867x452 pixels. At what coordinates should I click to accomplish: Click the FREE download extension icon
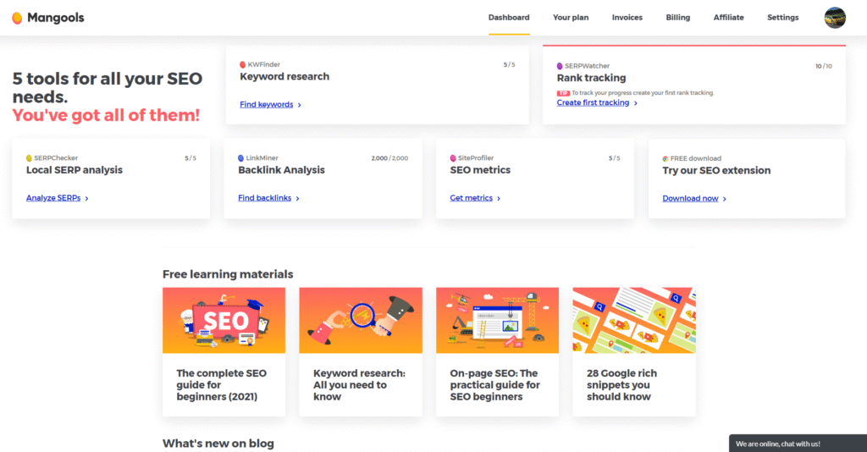pyautogui.click(x=665, y=158)
